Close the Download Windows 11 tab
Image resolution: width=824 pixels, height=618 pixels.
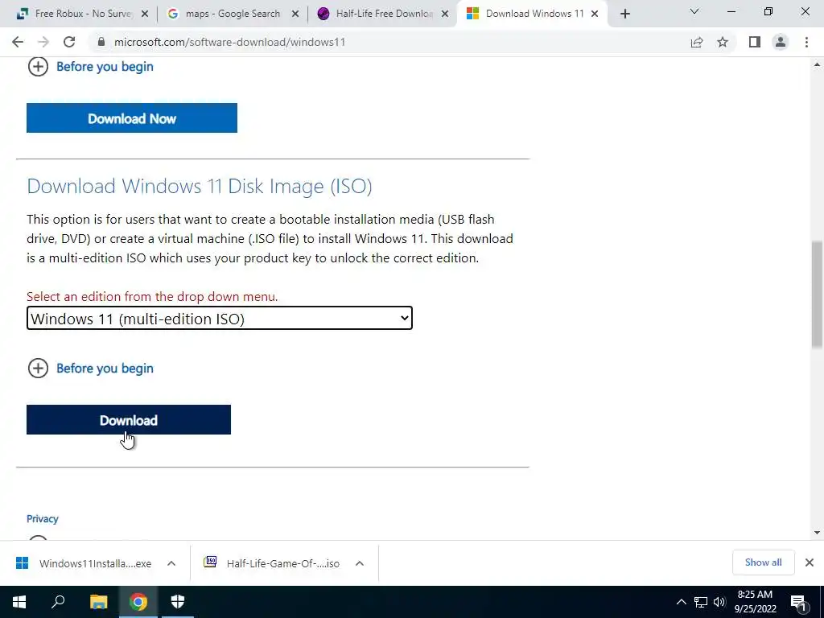click(x=595, y=14)
